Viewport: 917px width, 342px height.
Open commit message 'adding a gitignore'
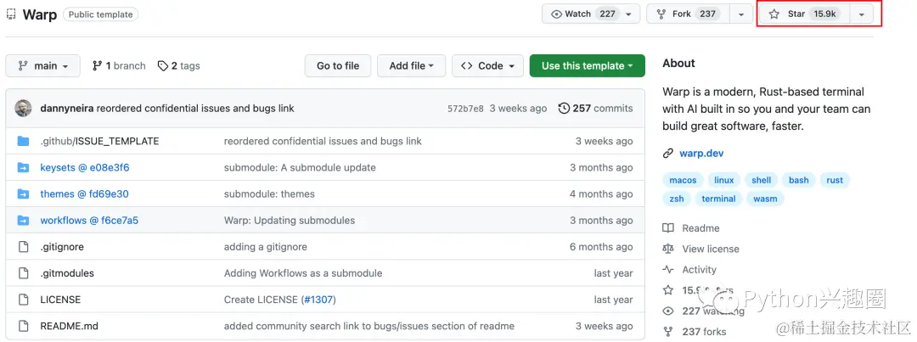click(x=266, y=247)
